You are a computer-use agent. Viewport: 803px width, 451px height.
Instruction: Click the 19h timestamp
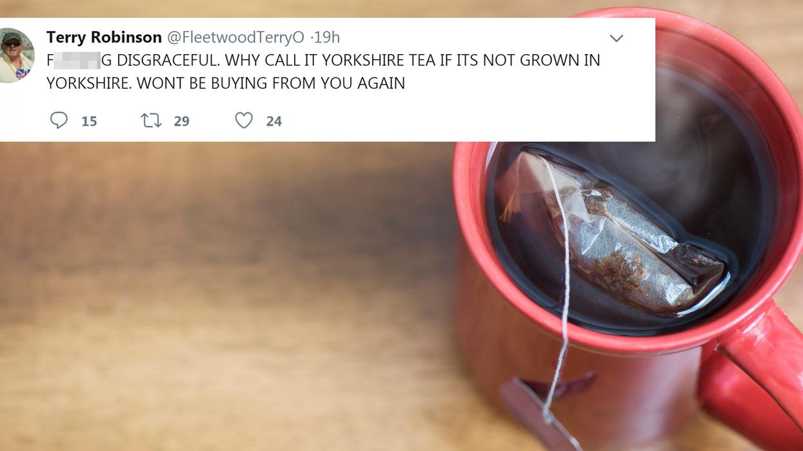326,37
